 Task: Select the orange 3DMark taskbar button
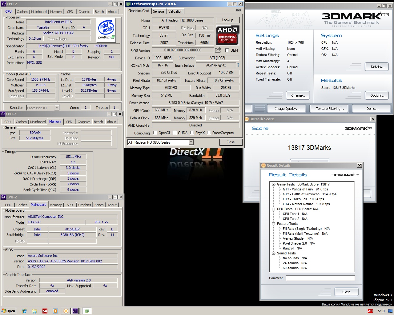pos(66,311)
